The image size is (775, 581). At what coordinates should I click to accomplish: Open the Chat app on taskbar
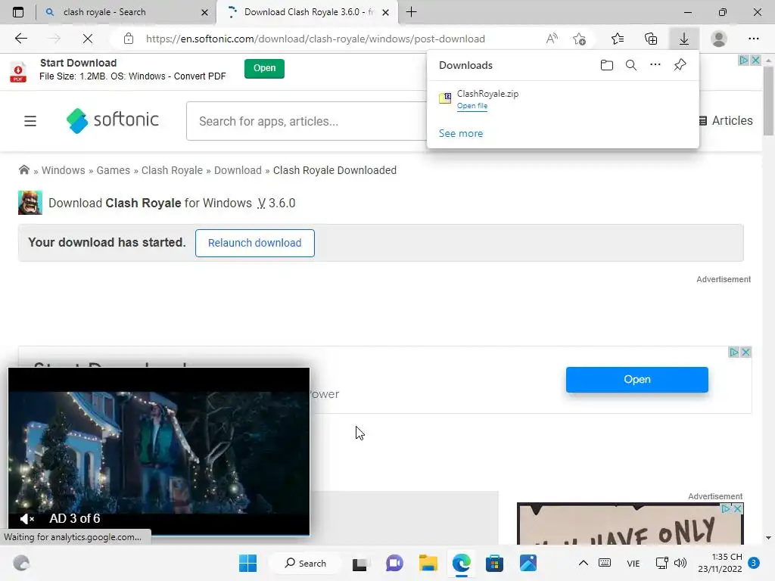394,563
